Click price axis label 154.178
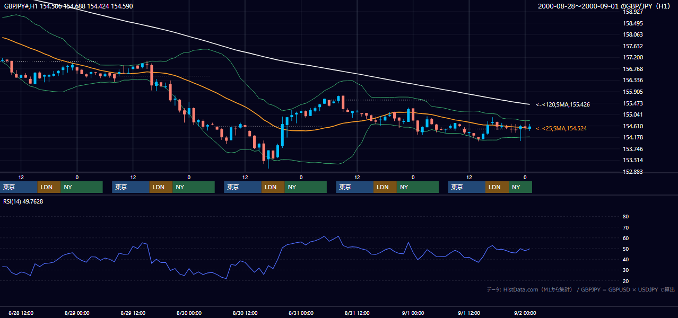Viewport: 678px width, 318px height. tap(633, 137)
